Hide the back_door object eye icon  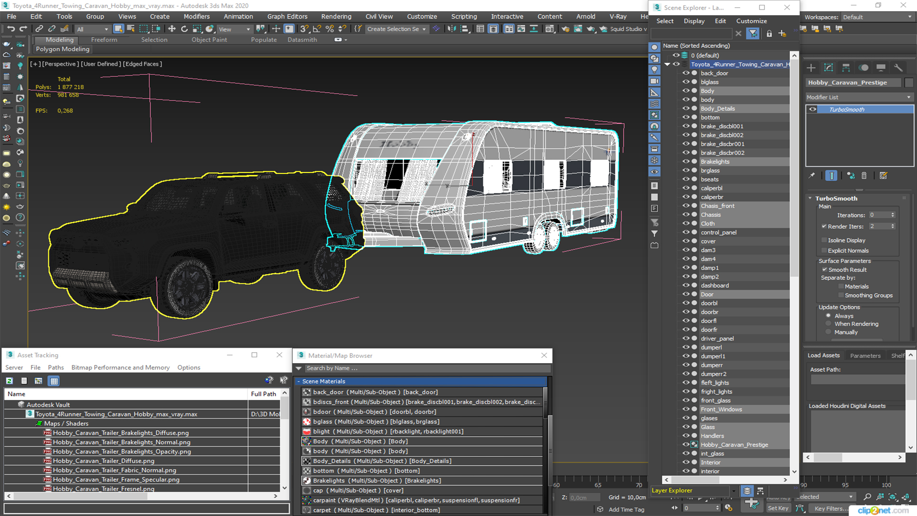click(x=686, y=73)
